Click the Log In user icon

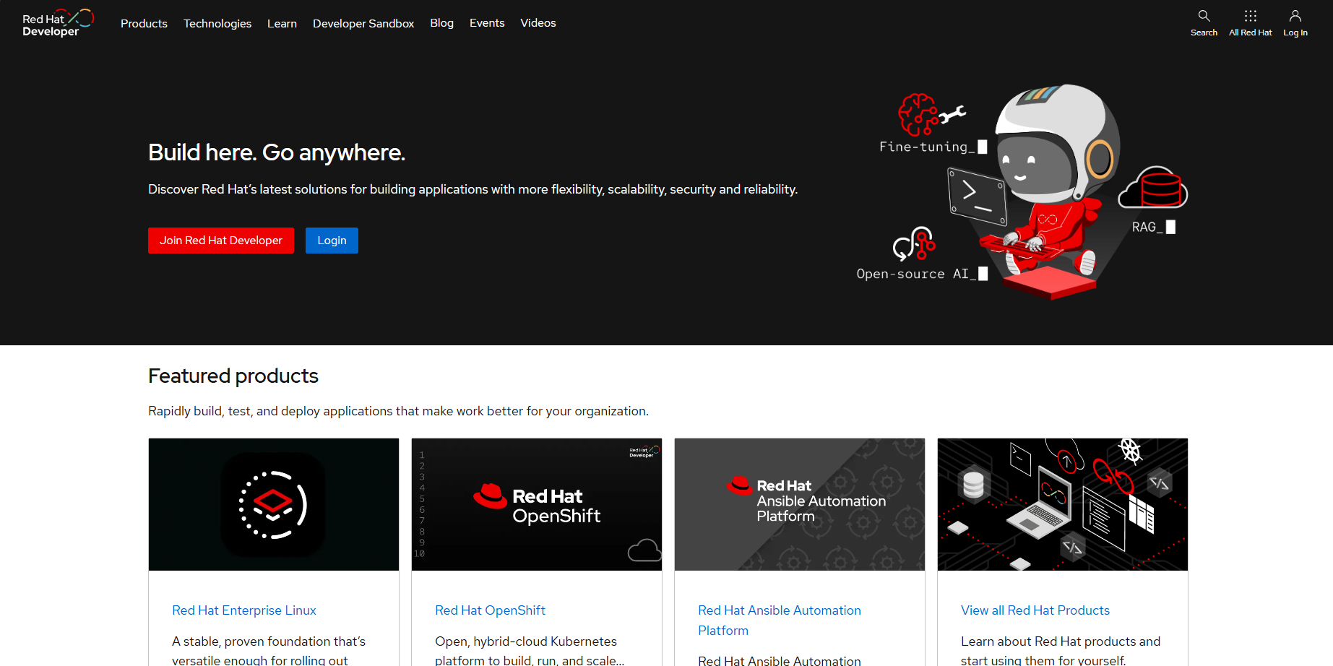tap(1295, 16)
